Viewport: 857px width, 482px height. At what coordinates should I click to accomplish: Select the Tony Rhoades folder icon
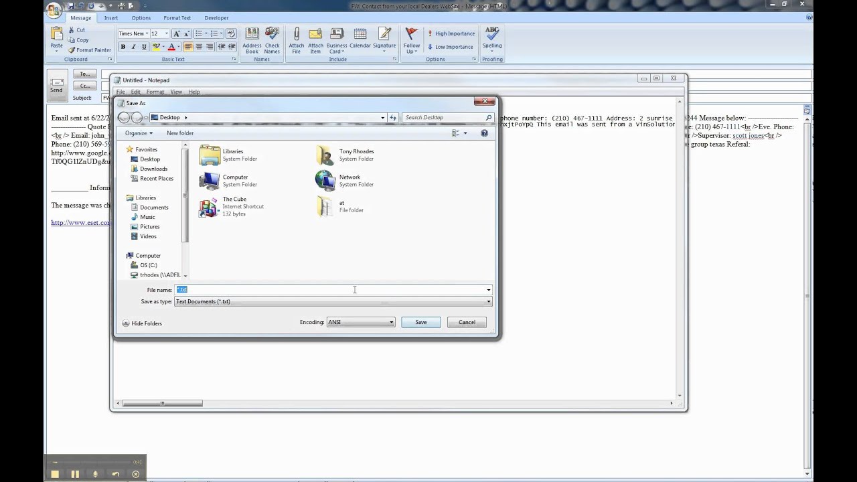(x=325, y=155)
